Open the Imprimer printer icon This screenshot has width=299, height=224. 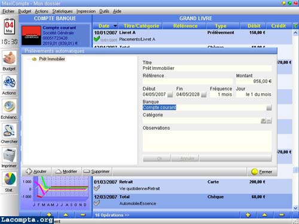tap(9, 155)
